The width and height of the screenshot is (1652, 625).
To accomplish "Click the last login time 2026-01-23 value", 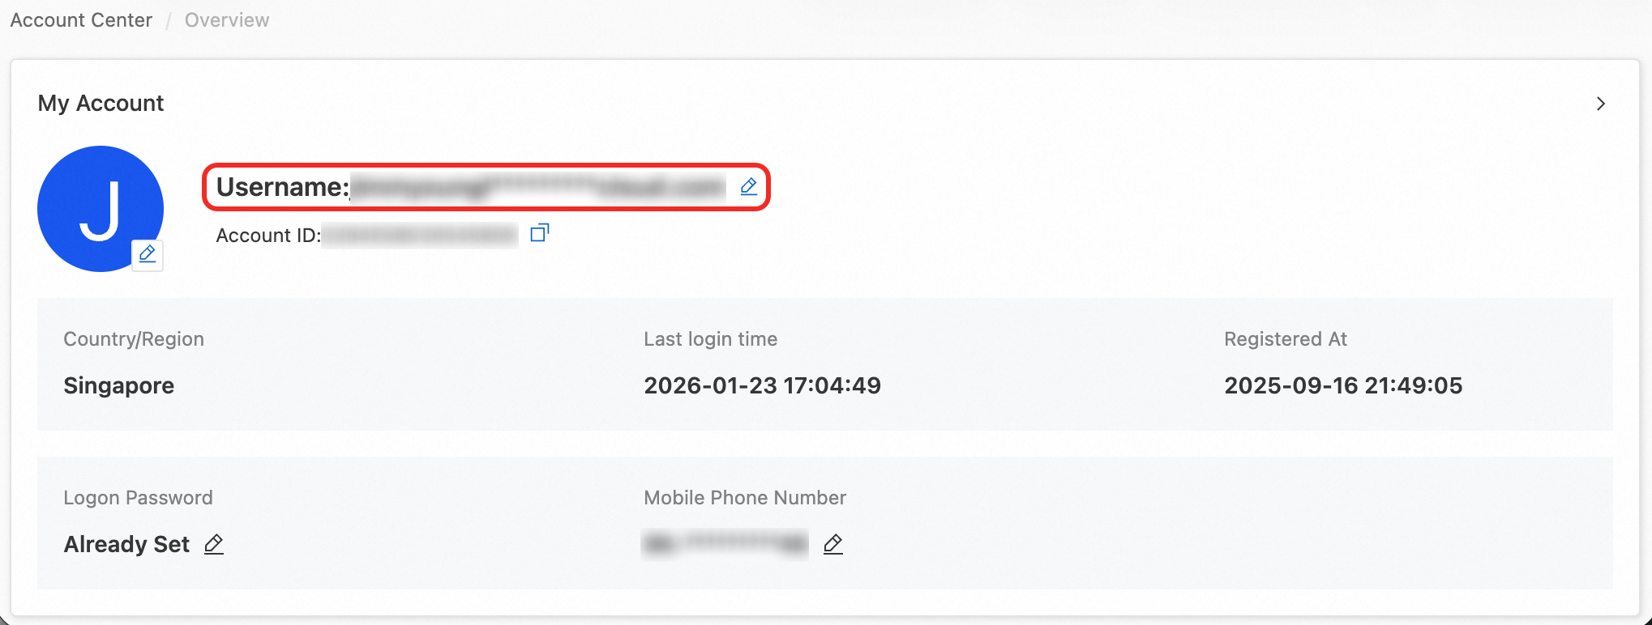I will click(x=762, y=385).
